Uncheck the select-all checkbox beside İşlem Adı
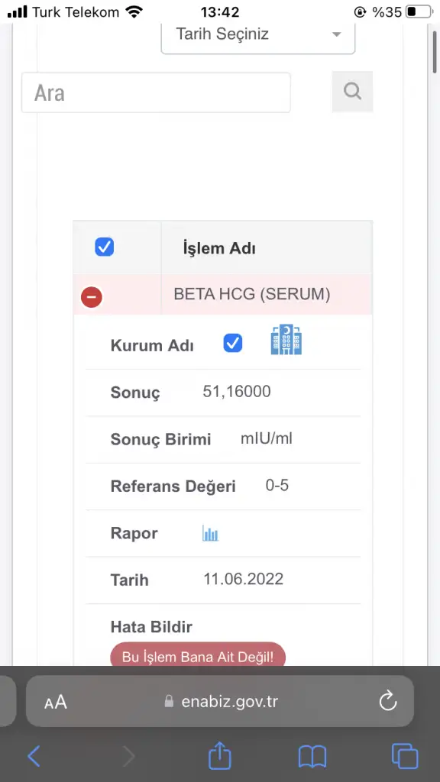 point(104,247)
